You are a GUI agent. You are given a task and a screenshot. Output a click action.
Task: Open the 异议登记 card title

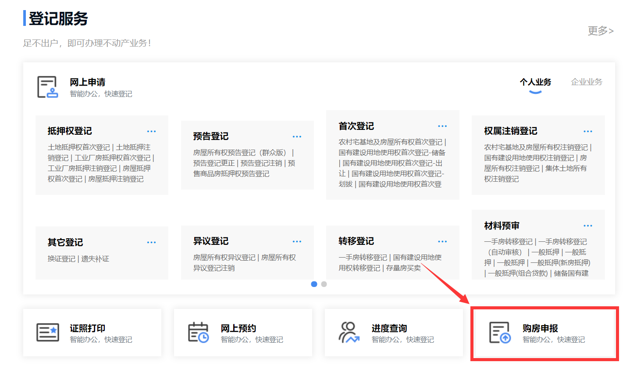pyautogui.click(x=211, y=241)
